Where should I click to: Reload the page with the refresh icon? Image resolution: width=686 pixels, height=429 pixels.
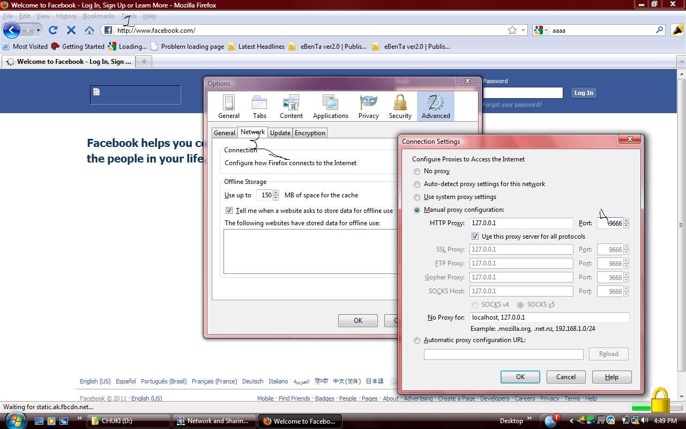point(53,30)
